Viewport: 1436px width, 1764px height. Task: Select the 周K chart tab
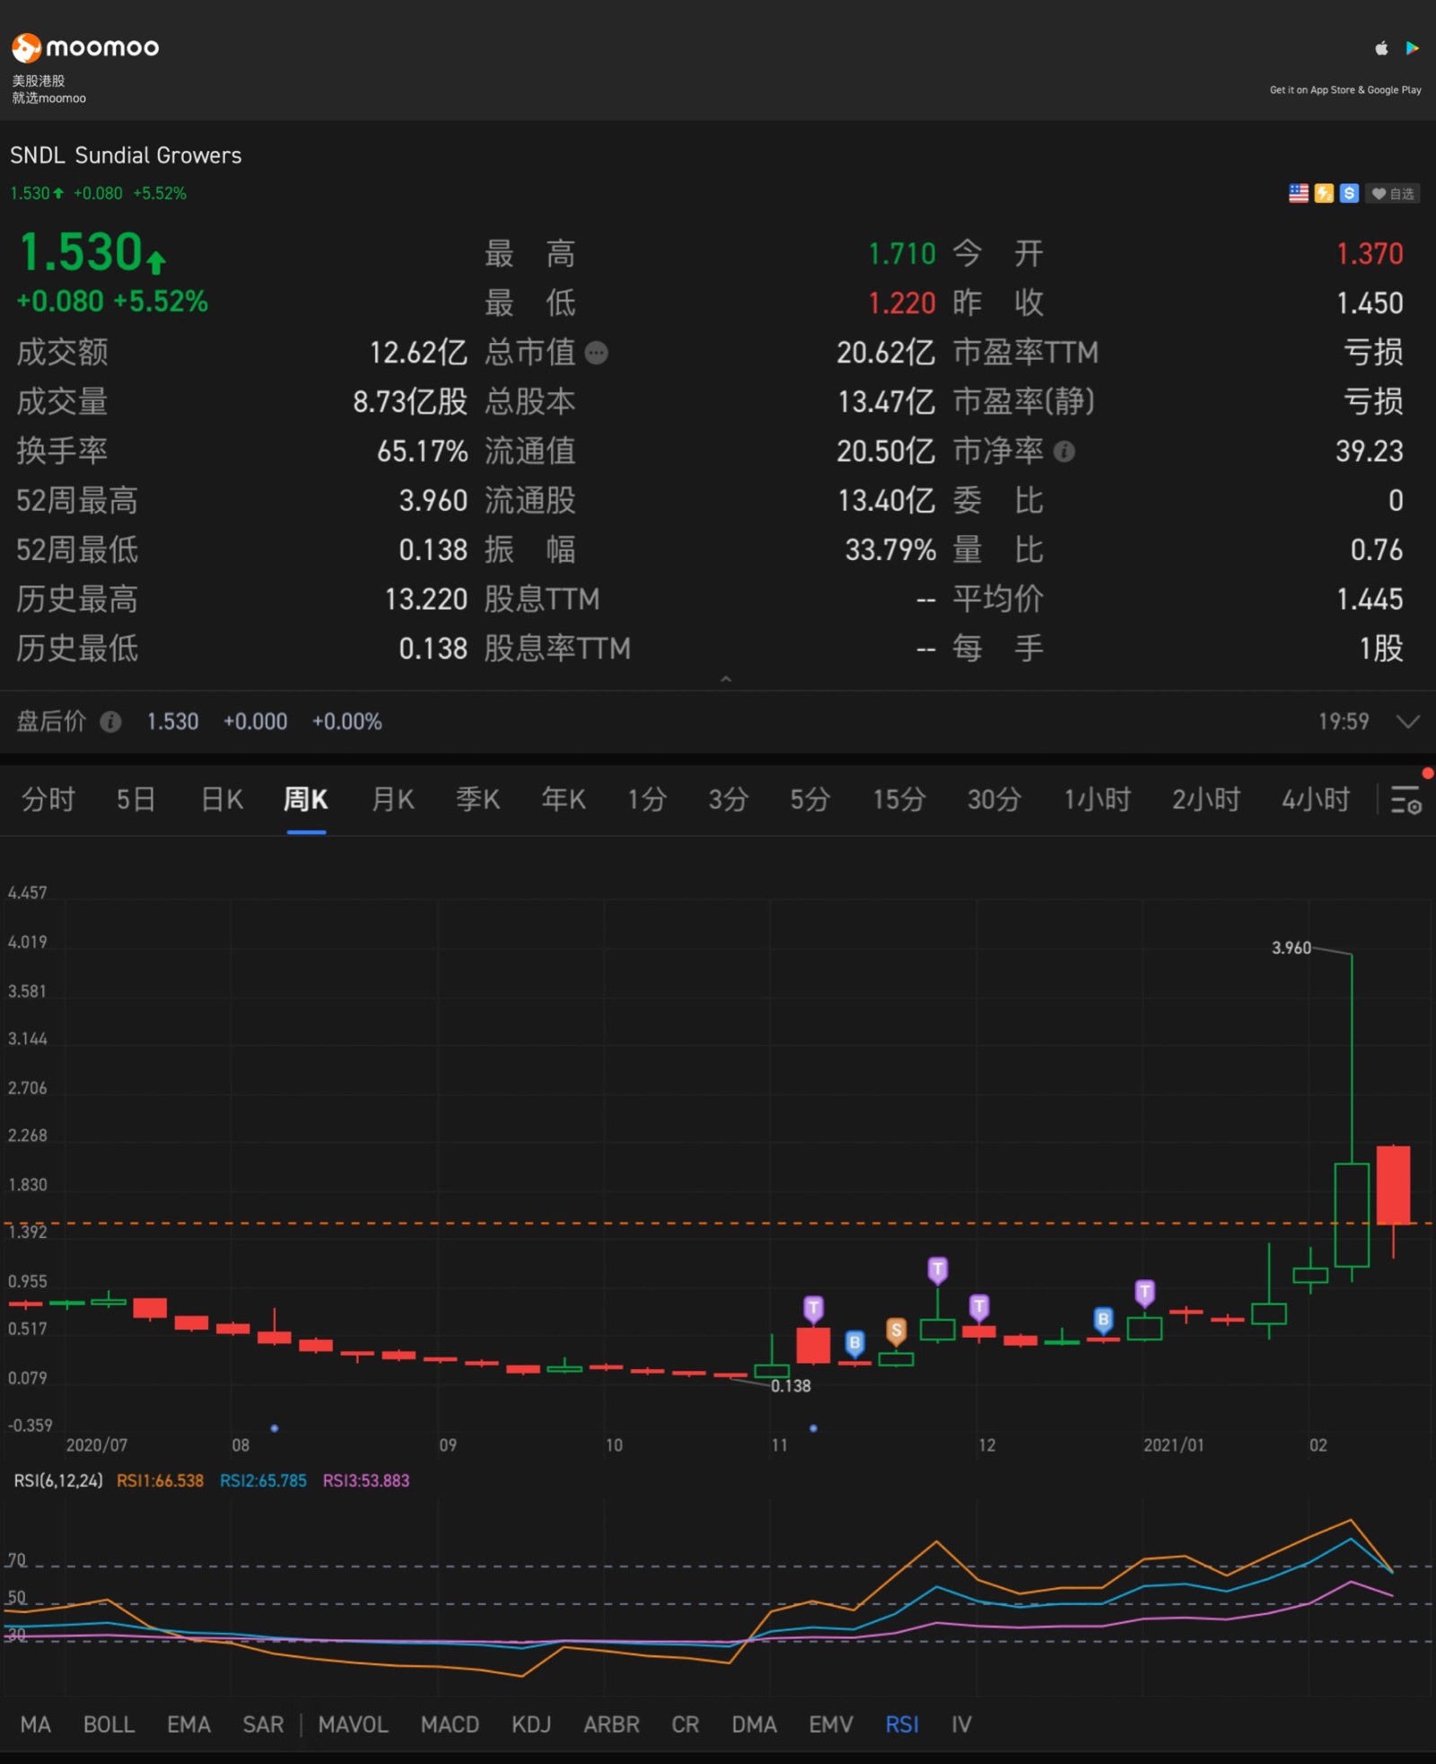[306, 799]
